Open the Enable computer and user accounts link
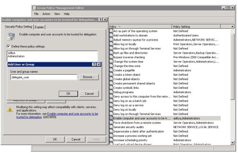238x153 pixels. 57,115
